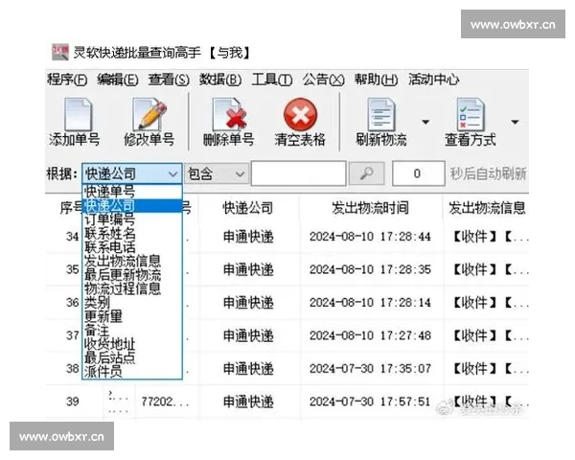Image resolution: width=575 pixels, height=460 pixels.
Task: Choose 收货地址 in the dropdown list
Action: pyautogui.click(x=132, y=344)
